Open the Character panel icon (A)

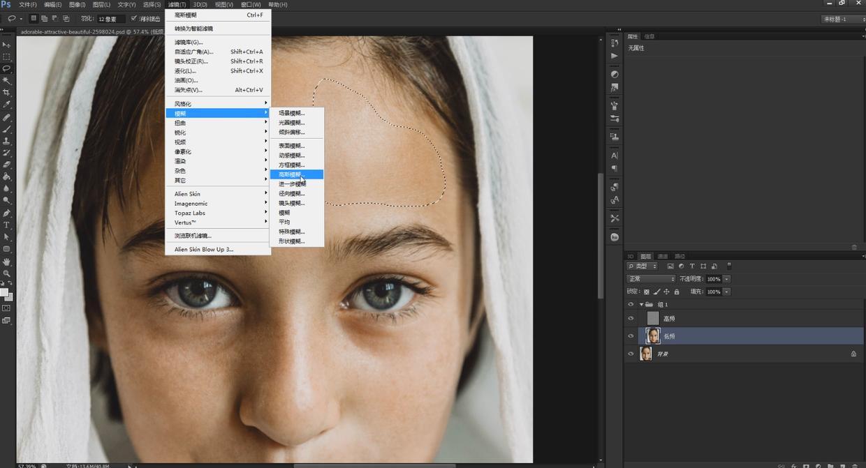(x=615, y=156)
